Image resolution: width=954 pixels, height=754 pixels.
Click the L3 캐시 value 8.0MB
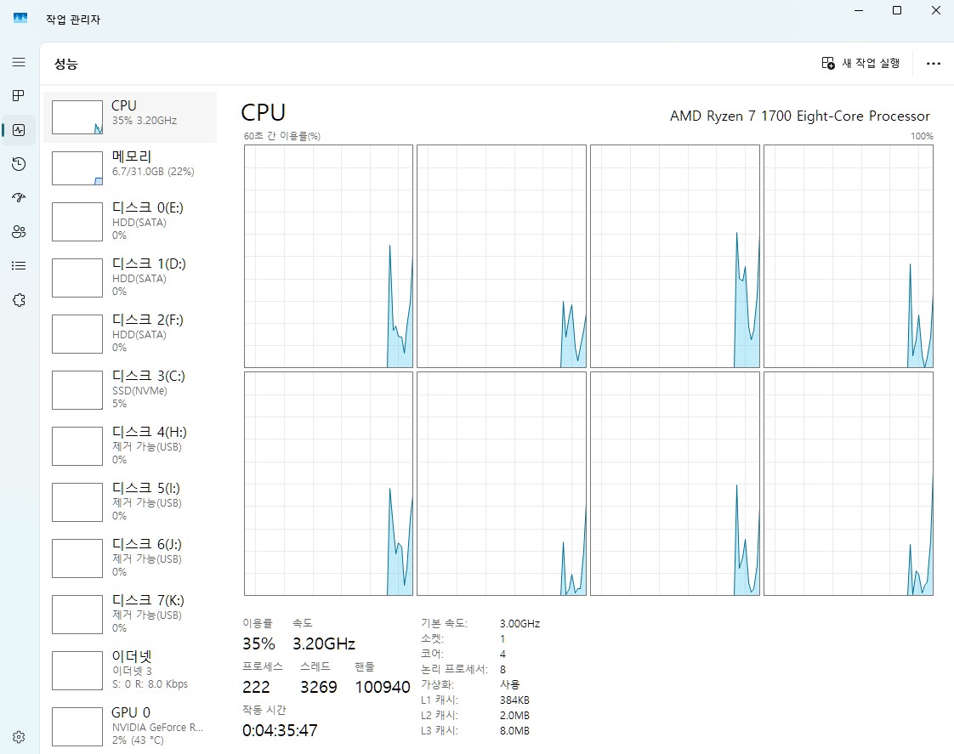[x=514, y=731]
